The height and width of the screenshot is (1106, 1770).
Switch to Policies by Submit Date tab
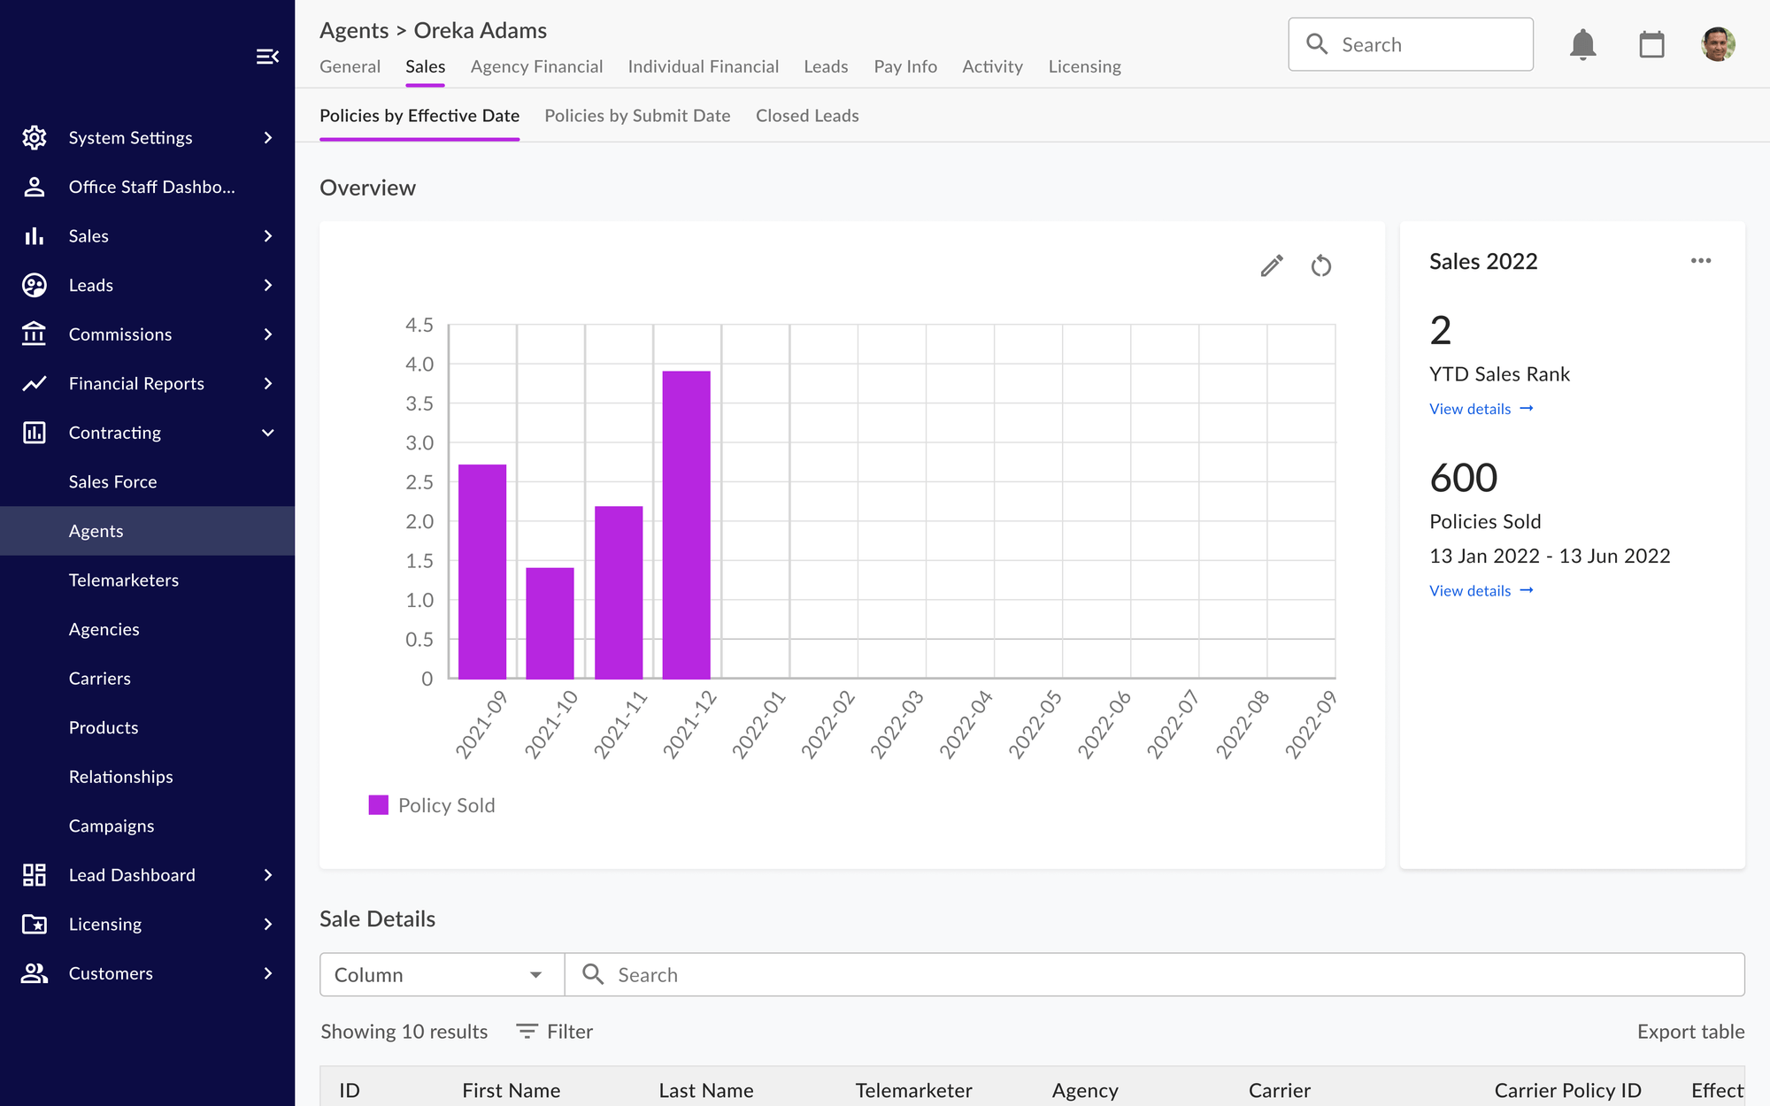click(637, 116)
